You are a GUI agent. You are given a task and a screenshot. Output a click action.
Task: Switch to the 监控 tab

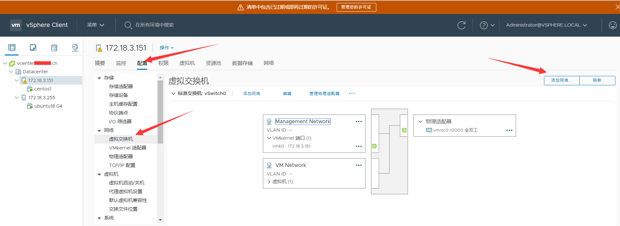click(x=121, y=63)
